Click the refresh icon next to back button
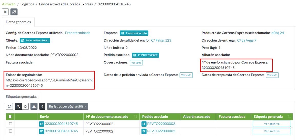 pyautogui.click(x=14, y=12)
